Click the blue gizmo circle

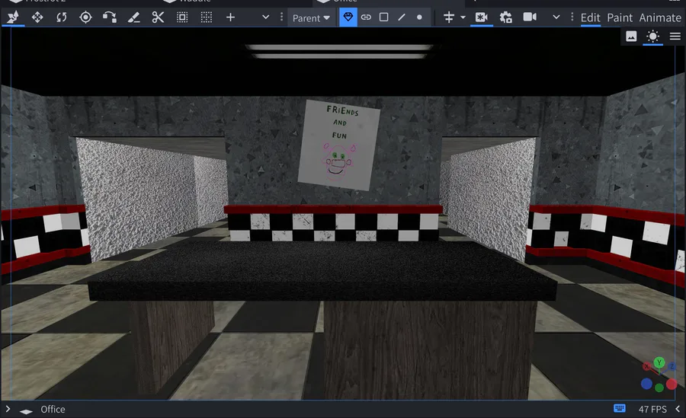[x=646, y=384]
